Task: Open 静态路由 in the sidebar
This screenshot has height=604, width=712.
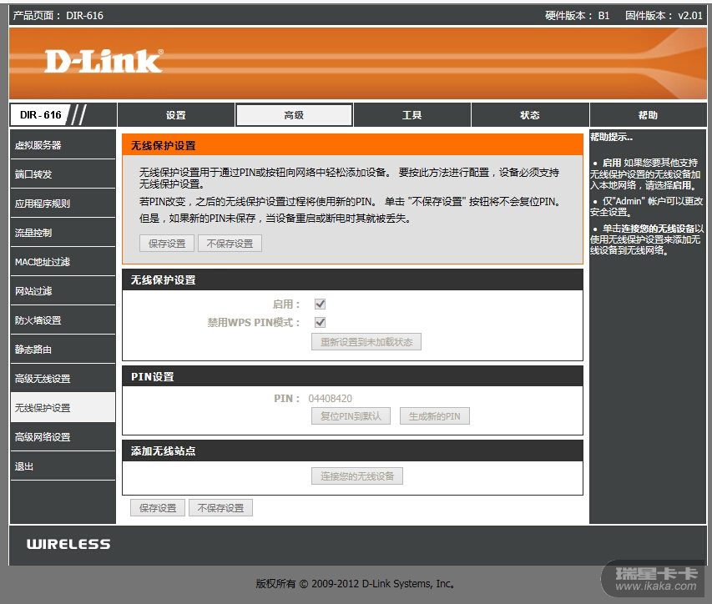Action: tap(63, 350)
